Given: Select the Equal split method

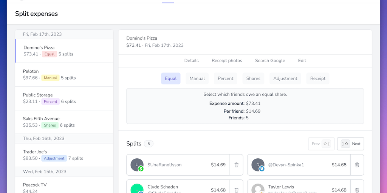Looking at the screenshot, I should click(x=170, y=78).
